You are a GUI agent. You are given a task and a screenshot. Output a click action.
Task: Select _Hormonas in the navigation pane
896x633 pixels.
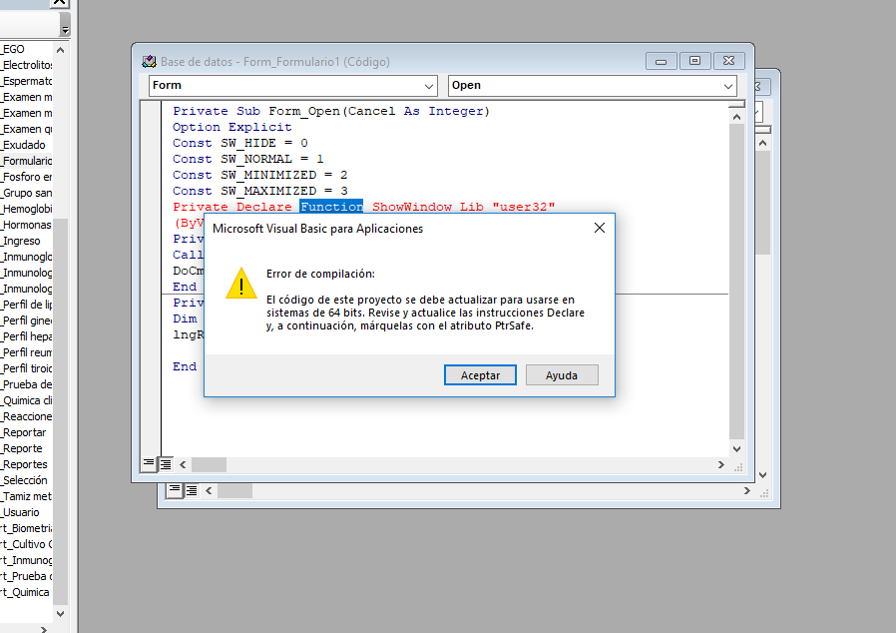(26, 225)
